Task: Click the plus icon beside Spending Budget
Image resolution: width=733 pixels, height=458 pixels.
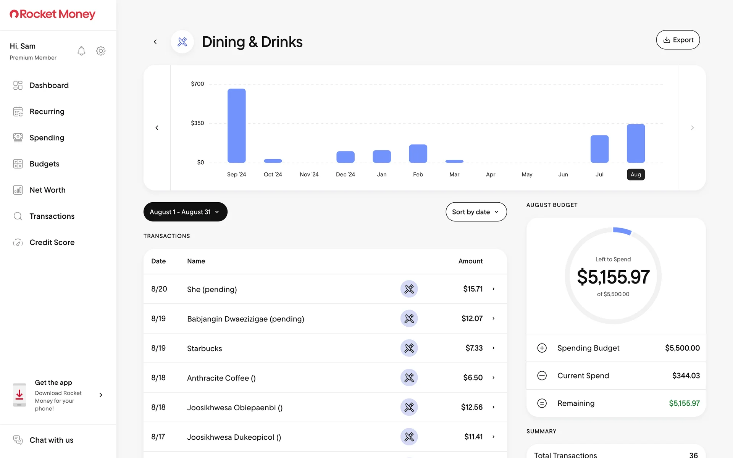Action: pos(542,348)
